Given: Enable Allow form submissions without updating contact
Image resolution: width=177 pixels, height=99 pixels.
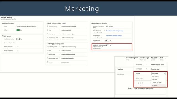Looking at the screenshot, I should pos(107,45).
